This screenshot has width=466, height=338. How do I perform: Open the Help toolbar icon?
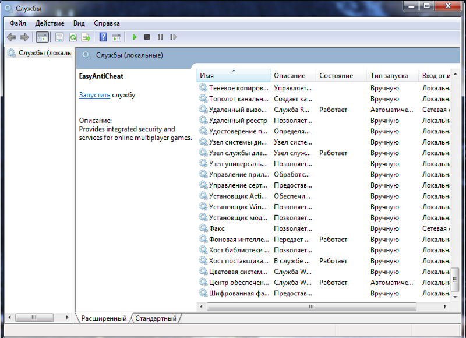103,37
